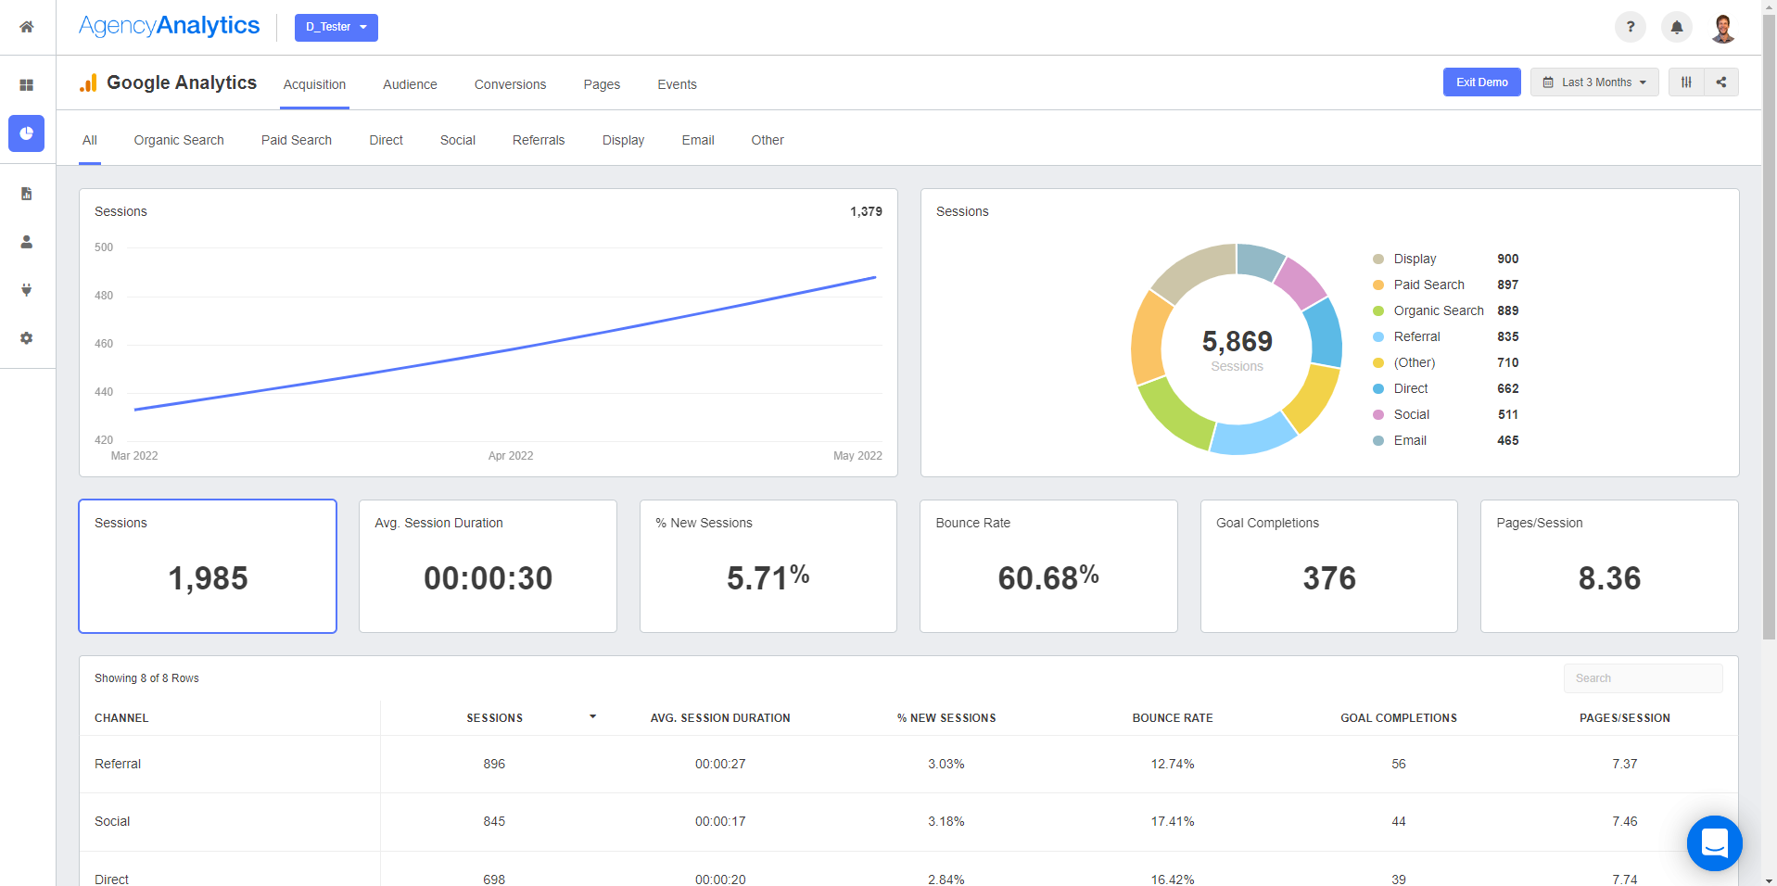The height and width of the screenshot is (886, 1777).
Task: Select the Email filter tab
Action: coord(698,140)
